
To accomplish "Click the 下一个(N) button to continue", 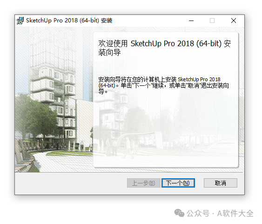I will point(178,183).
